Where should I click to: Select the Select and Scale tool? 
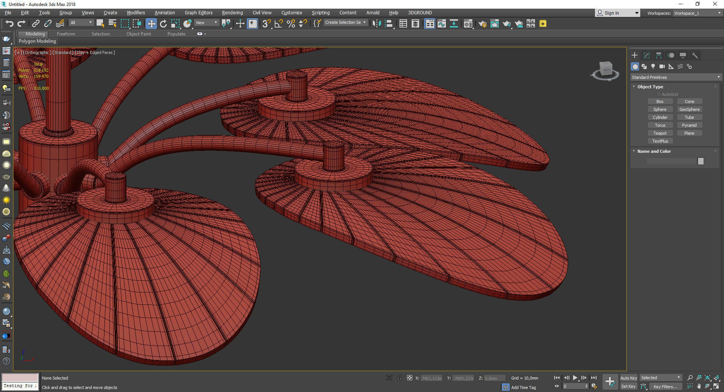pos(175,24)
